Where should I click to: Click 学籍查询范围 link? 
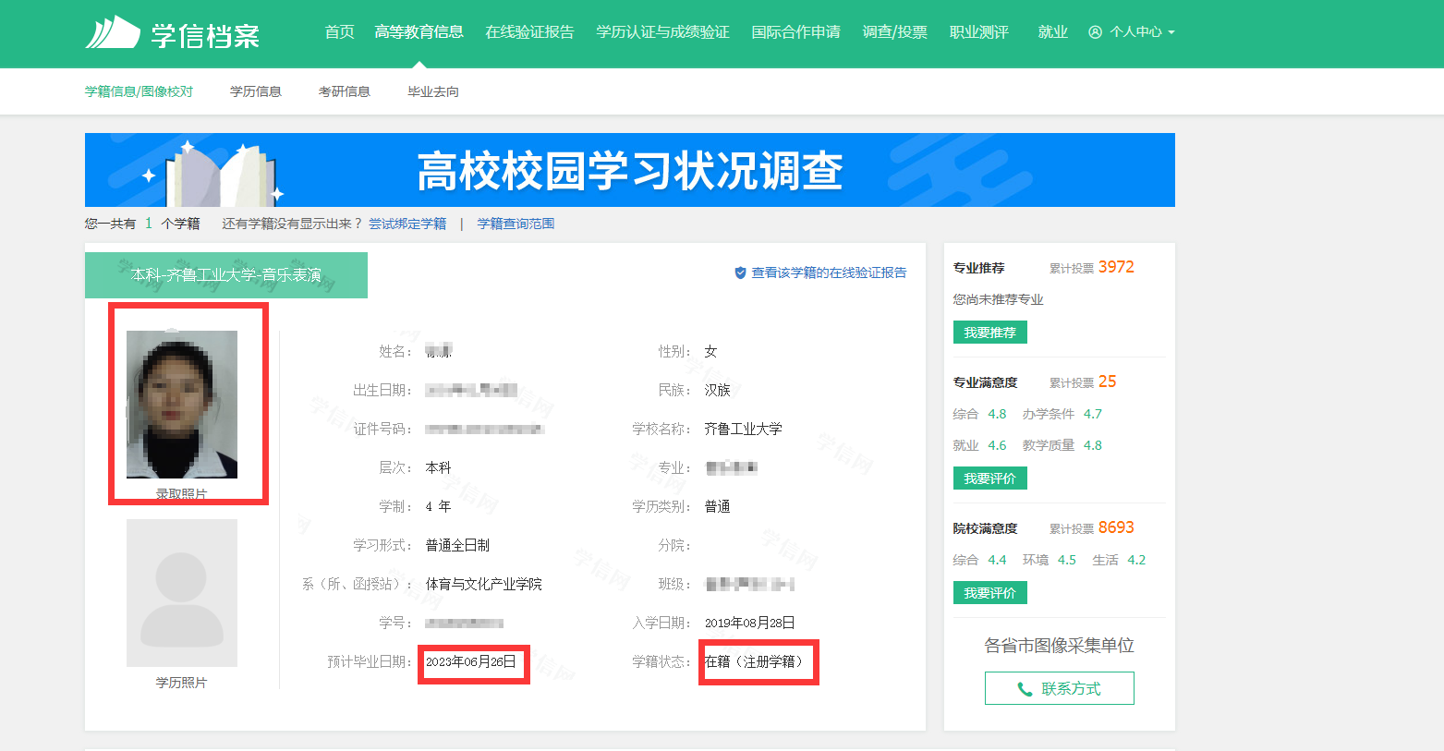tap(516, 224)
